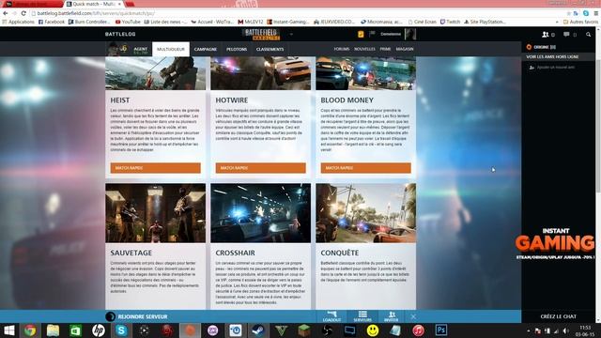Image resolution: width=601 pixels, height=338 pixels.
Task: Close the bottom game bar
Action: [x=413, y=317]
